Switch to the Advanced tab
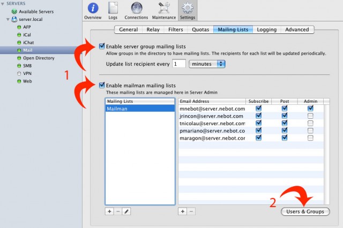This screenshot has height=228, width=343. click(297, 29)
